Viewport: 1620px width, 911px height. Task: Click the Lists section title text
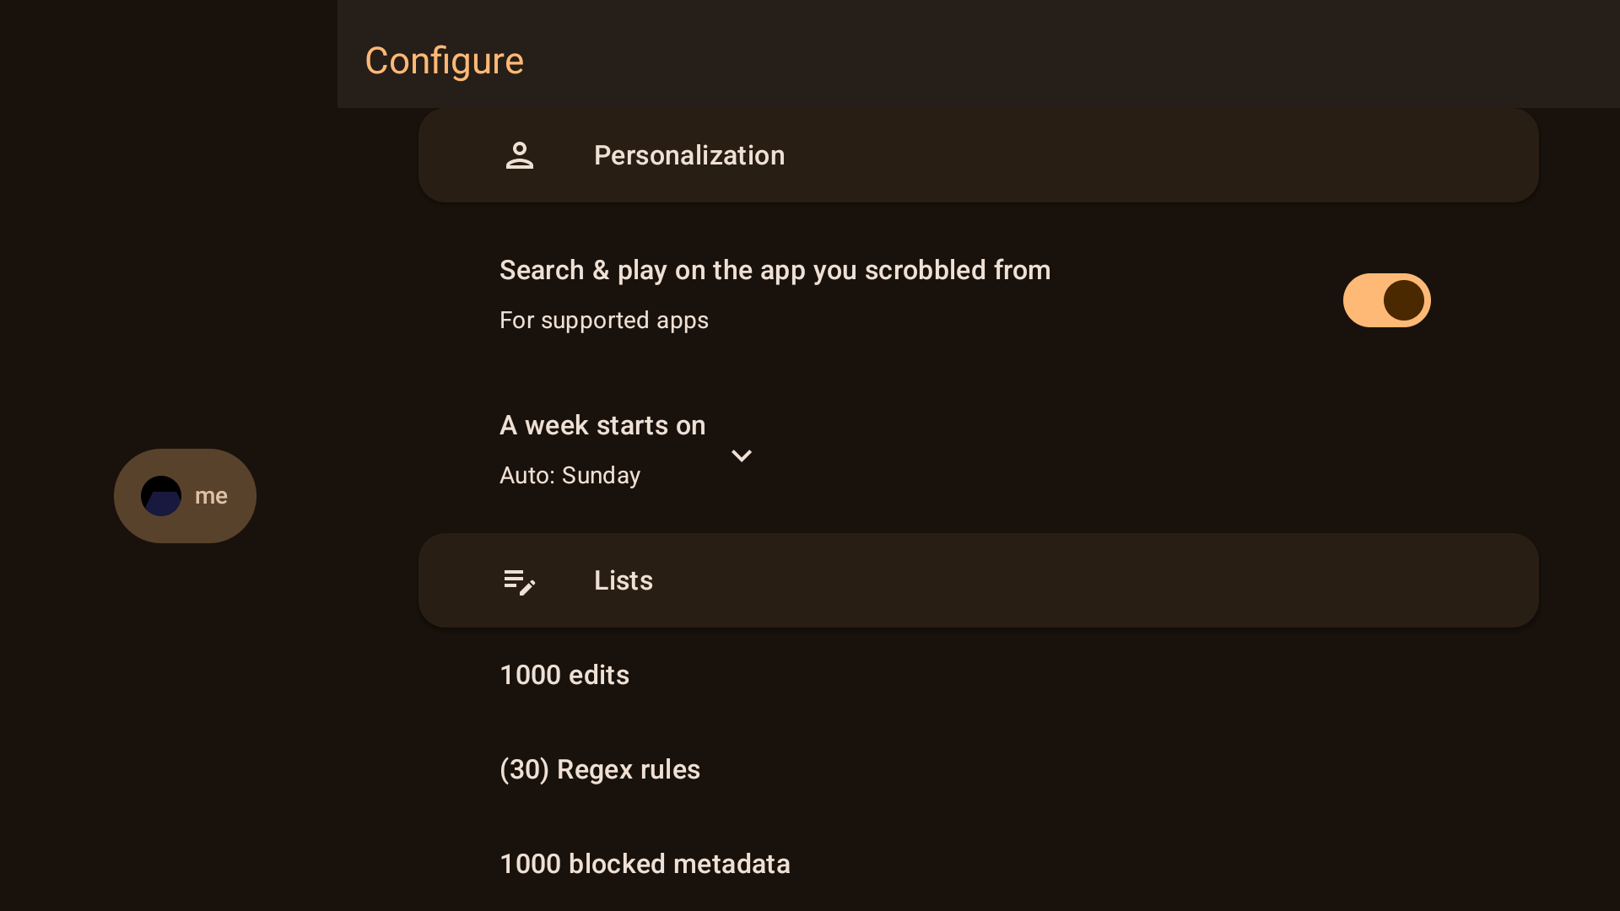(x=624, y=581)
